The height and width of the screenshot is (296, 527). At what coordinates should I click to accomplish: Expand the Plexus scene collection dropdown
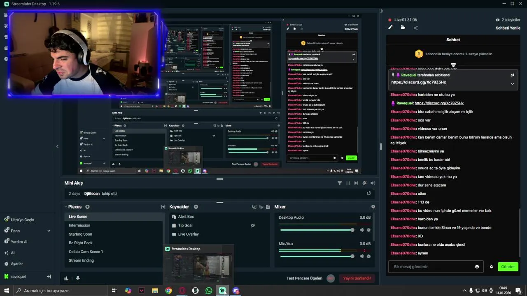(x=66, y=207)
